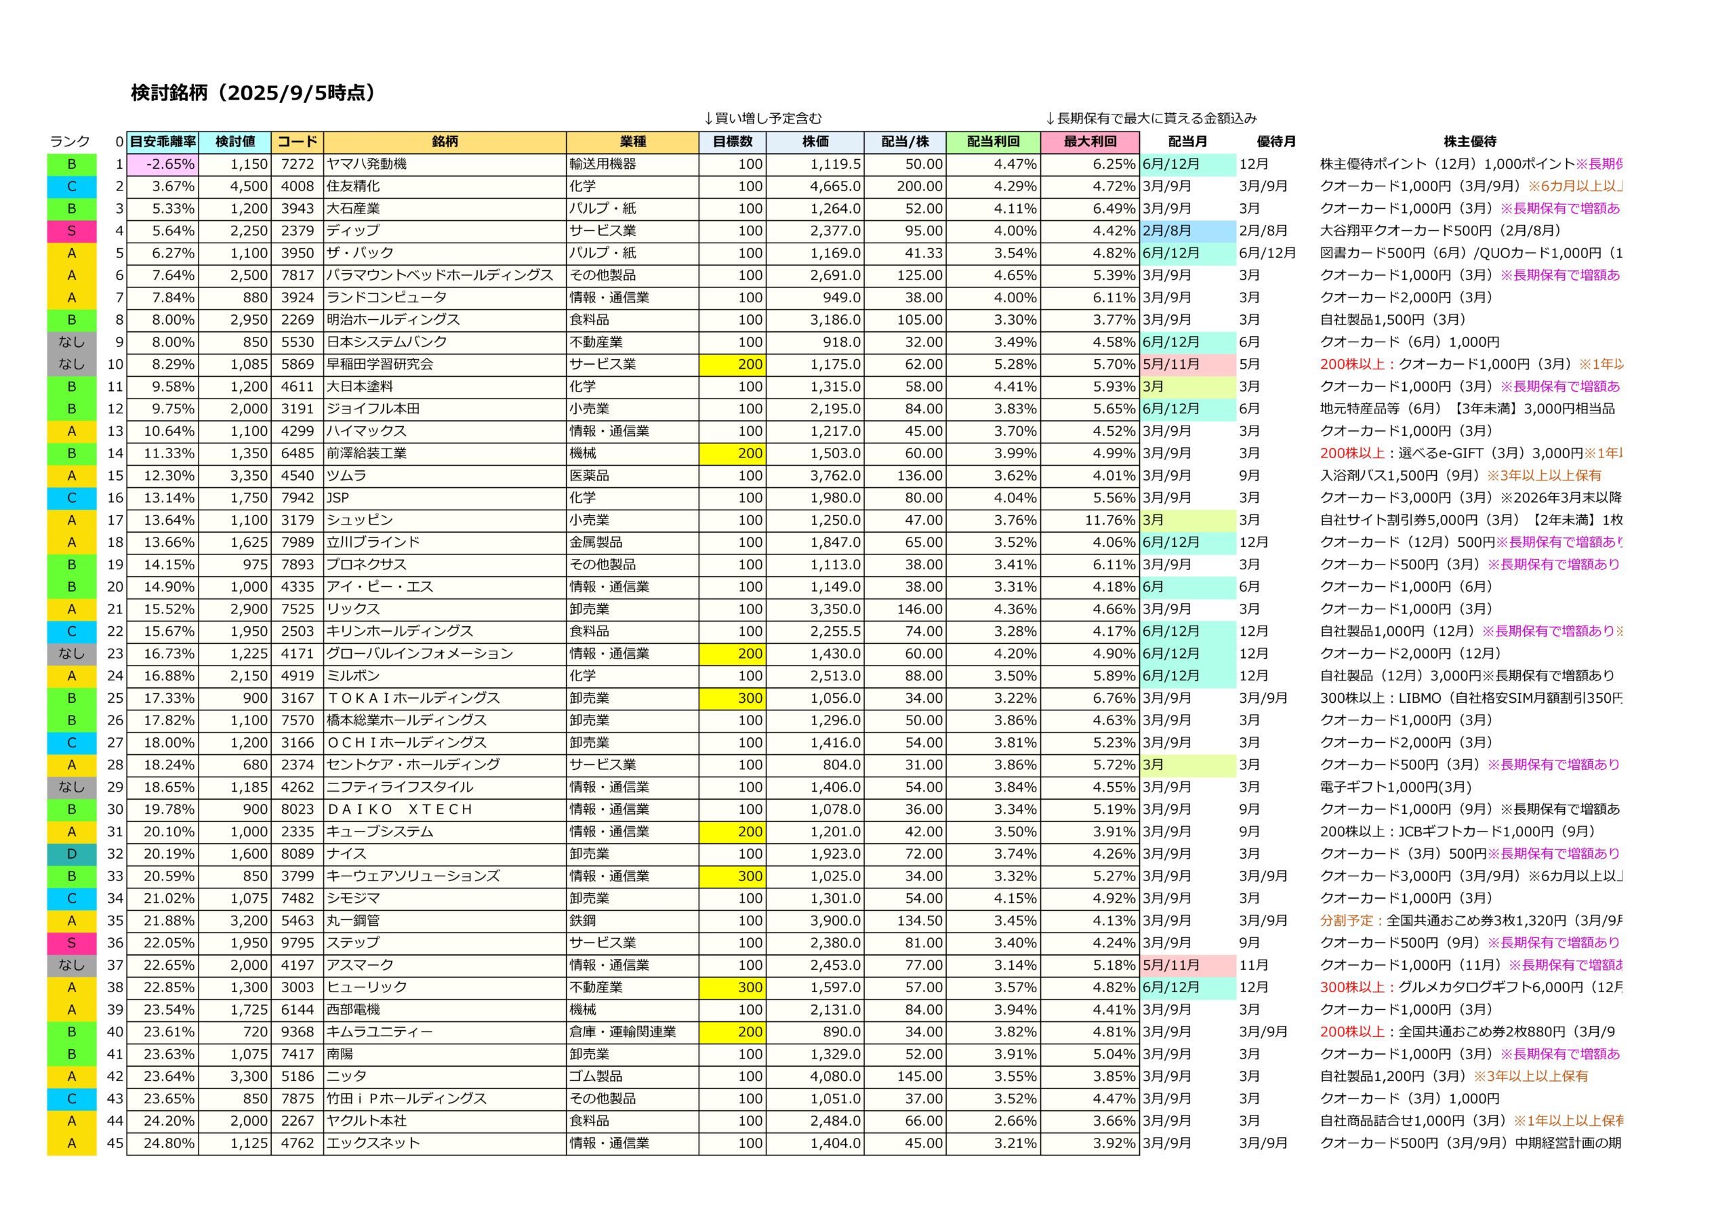1735x1226 pixels.
Task: Click the 倉庫・運輸関連業 industry cell
Action: [x=632, y=1032]
